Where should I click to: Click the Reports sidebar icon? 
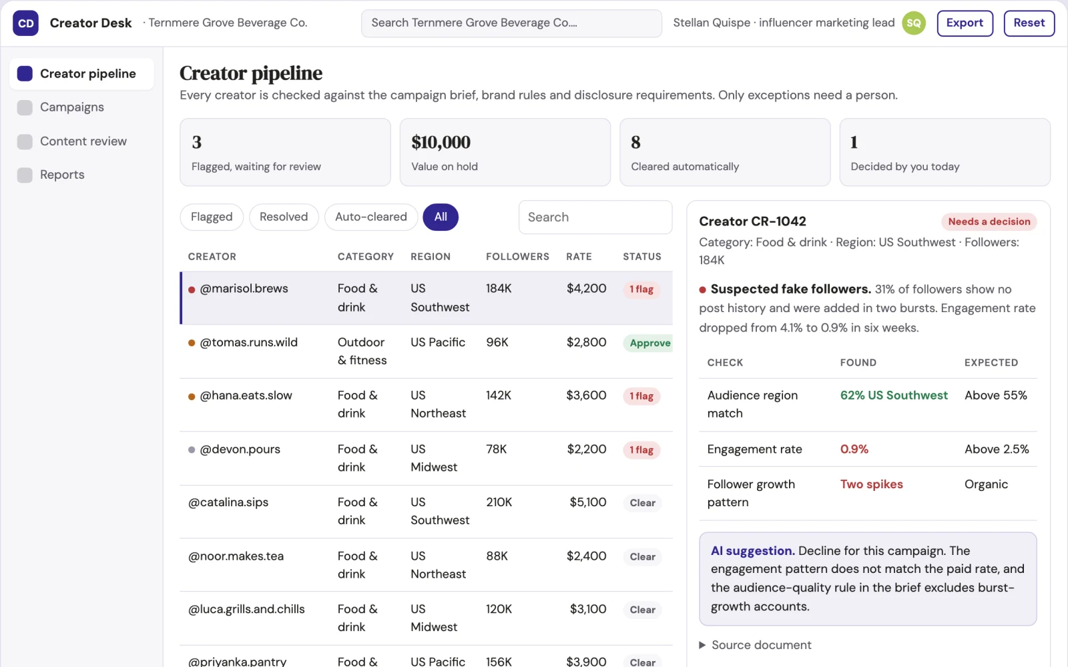25,175
